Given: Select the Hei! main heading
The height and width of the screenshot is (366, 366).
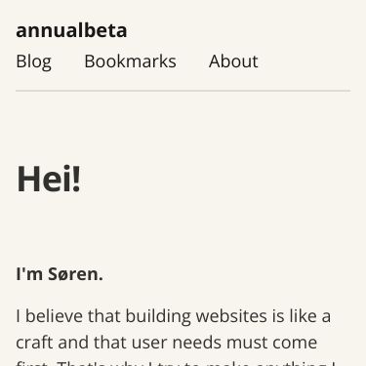Looking at the screenshot, I should click(49, 179).
